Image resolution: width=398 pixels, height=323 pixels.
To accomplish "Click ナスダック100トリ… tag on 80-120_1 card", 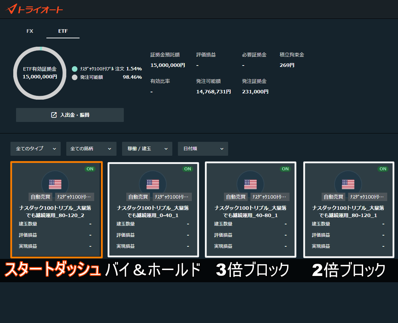I will pyautogui.click(x=367, y=197).
